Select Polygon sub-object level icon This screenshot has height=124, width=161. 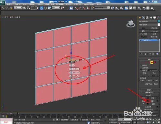pos(152,62)
